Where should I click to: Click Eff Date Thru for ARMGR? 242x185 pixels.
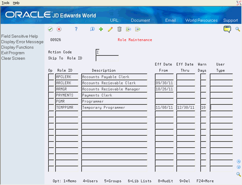point(186,89)
